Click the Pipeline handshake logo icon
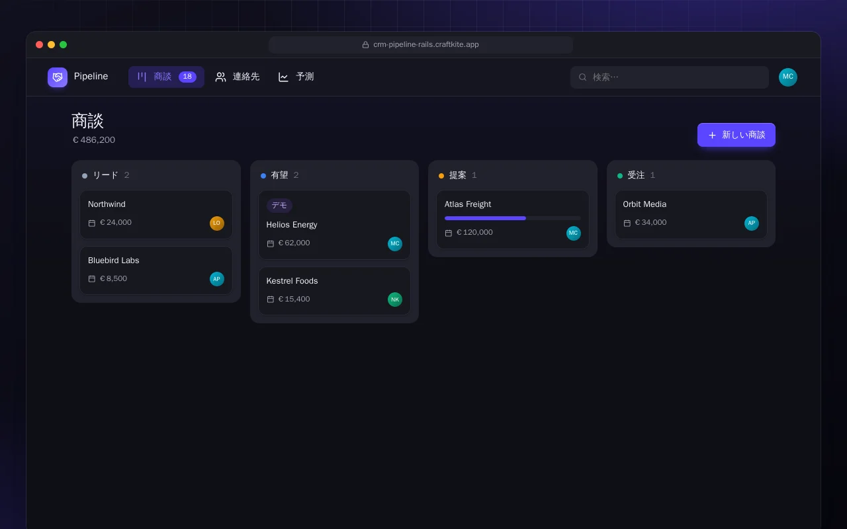Screen dimensions: 847x529 tap(58, 77)
